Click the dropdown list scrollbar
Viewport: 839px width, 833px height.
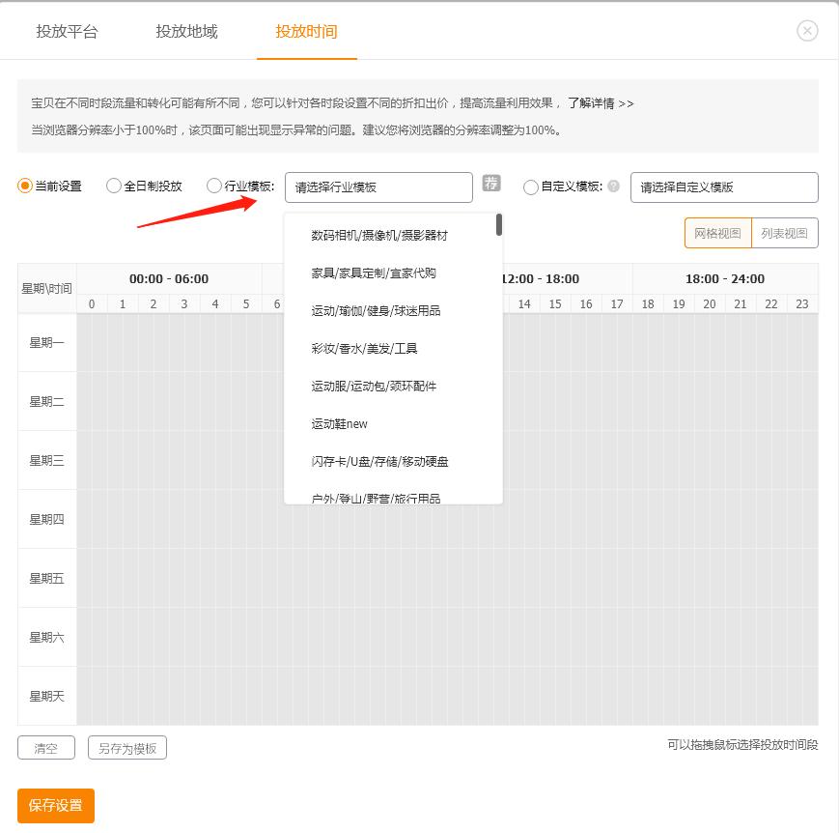(497, 225)
